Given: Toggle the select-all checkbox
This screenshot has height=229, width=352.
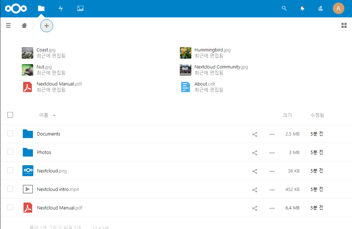Looking at the screenshot, I should (x=10, y=115).
